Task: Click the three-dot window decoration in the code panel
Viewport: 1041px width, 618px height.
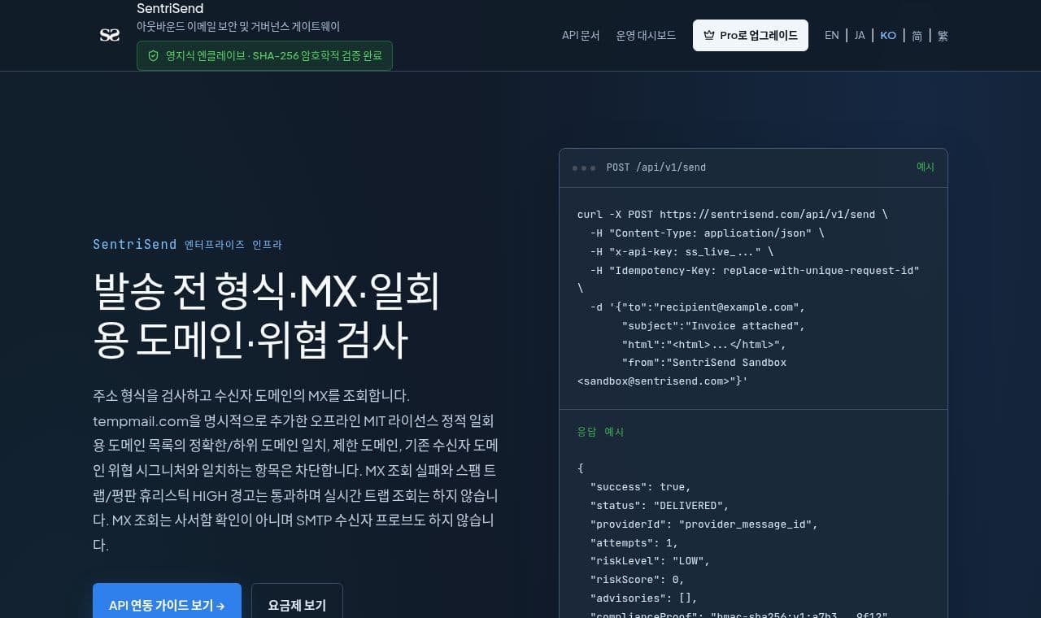Action: coord(584,168)
